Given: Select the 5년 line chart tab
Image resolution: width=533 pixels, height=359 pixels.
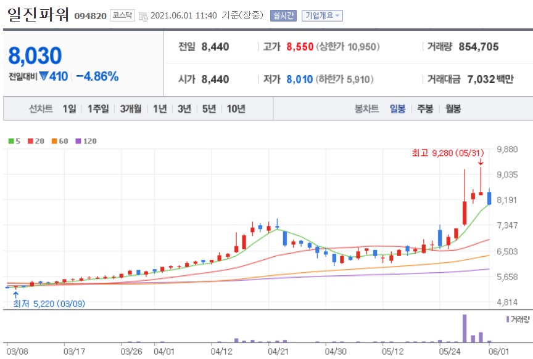Looking at the screenshot, I should pyautogui.click(x=209, y=109).
